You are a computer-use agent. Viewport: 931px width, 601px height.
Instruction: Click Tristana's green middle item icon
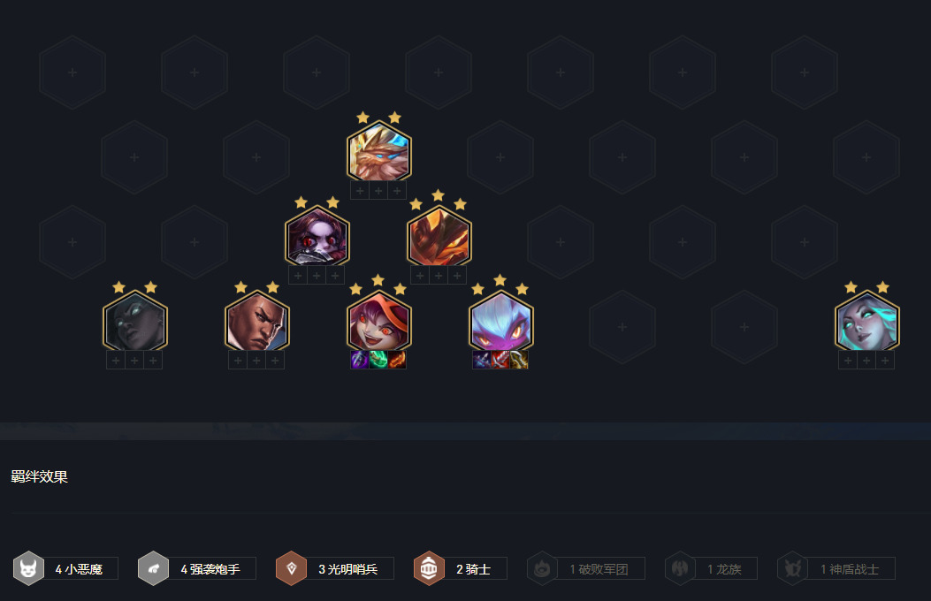click(x=378, y=360)
